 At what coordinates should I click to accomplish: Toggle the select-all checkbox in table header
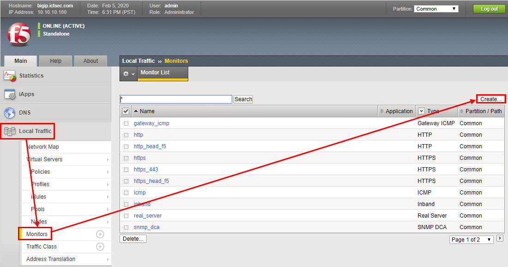tap(126, 111)
